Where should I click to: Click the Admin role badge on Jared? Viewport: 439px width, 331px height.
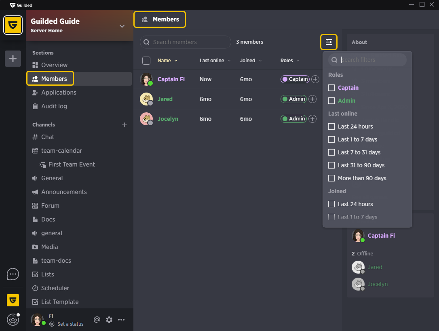(x=294, y=99)
